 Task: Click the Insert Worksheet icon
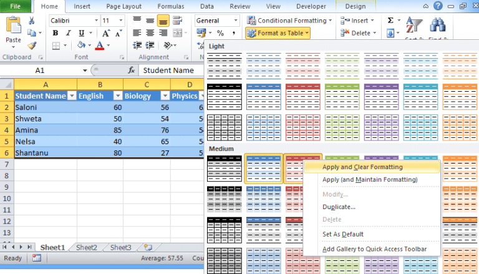(x=148, y=247)
